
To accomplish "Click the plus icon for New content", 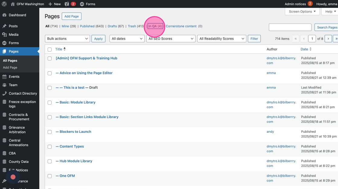I will [50, 4].
